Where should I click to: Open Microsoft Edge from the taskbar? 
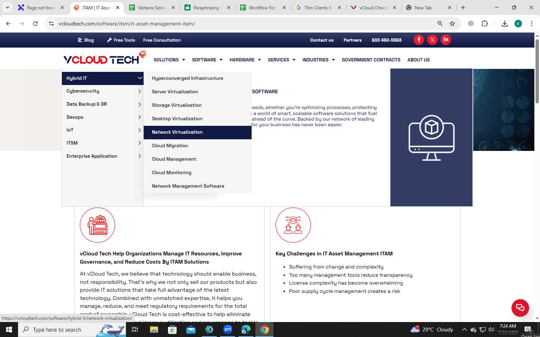point(246,330)
